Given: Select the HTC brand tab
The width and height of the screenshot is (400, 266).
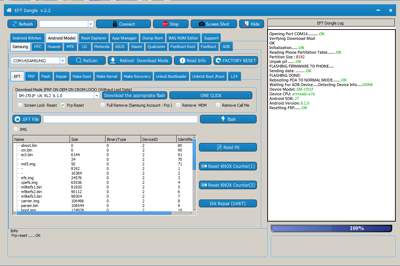Looking at the screenshot, I should (38, 47).
